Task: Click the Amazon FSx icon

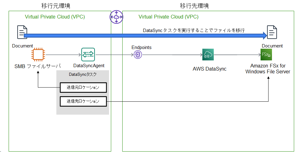Action: click(x=266, y=55)
